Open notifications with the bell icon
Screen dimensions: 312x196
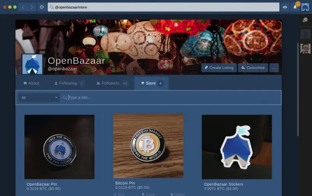(x=295, y=7)
